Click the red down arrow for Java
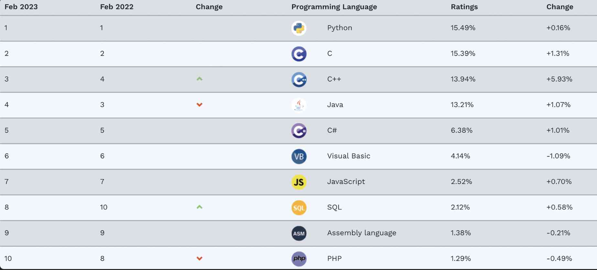The height and width of the screenshot is (270, 597). point(200,105)
